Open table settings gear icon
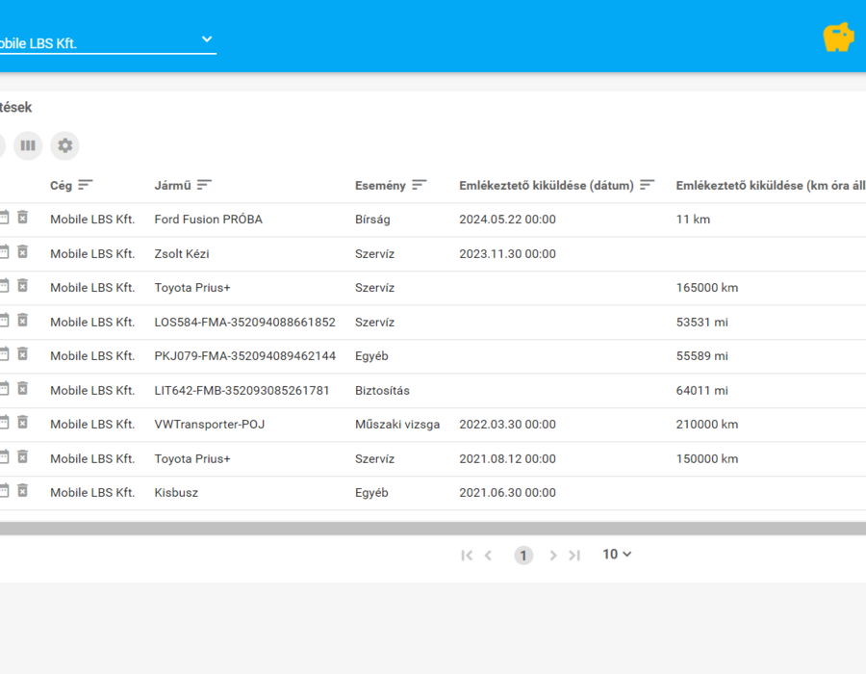 pos(65,145)
